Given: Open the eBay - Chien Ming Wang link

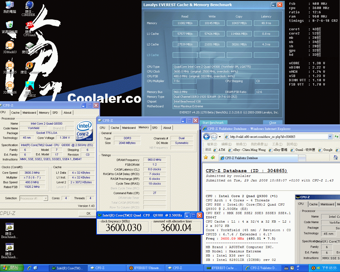Looking at the screenshot, I should [x=247, y=150].
